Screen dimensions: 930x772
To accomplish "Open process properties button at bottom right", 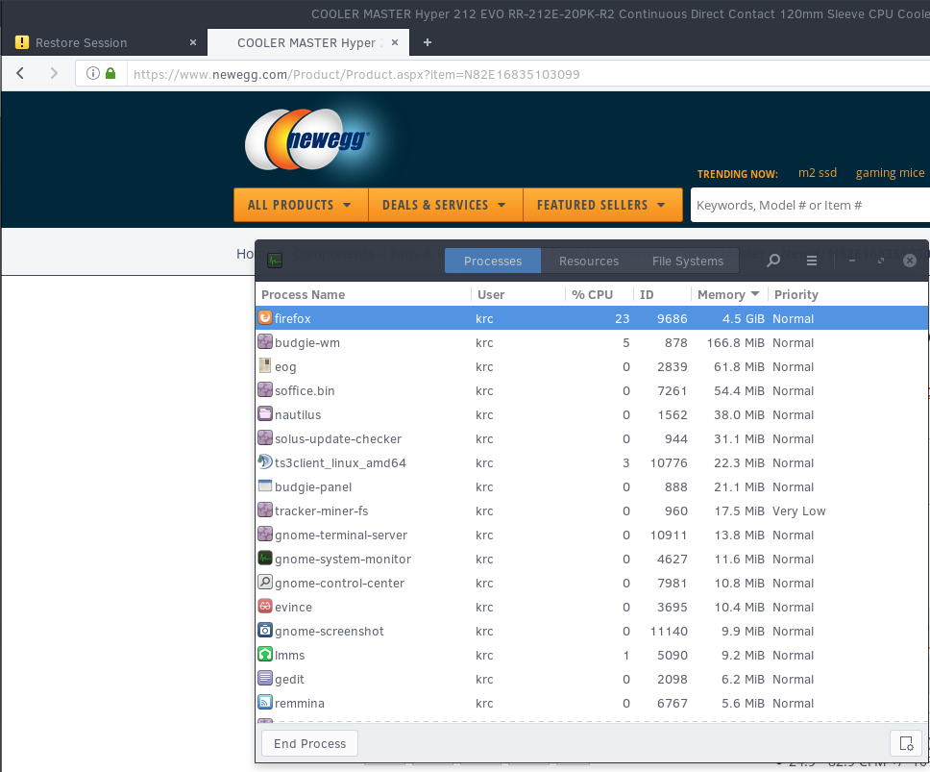I will (x=906, y=743).
